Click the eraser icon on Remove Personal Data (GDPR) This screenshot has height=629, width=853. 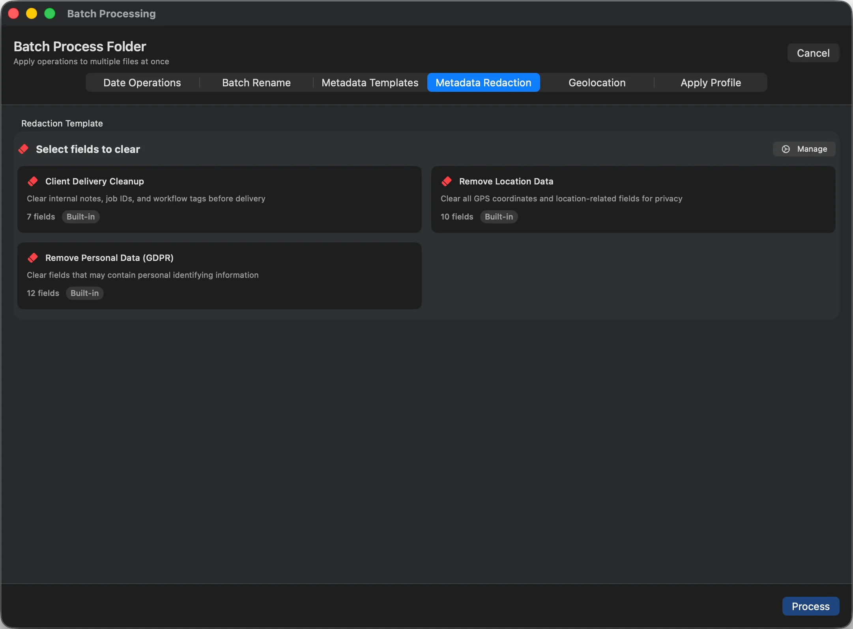click(33, 258)
